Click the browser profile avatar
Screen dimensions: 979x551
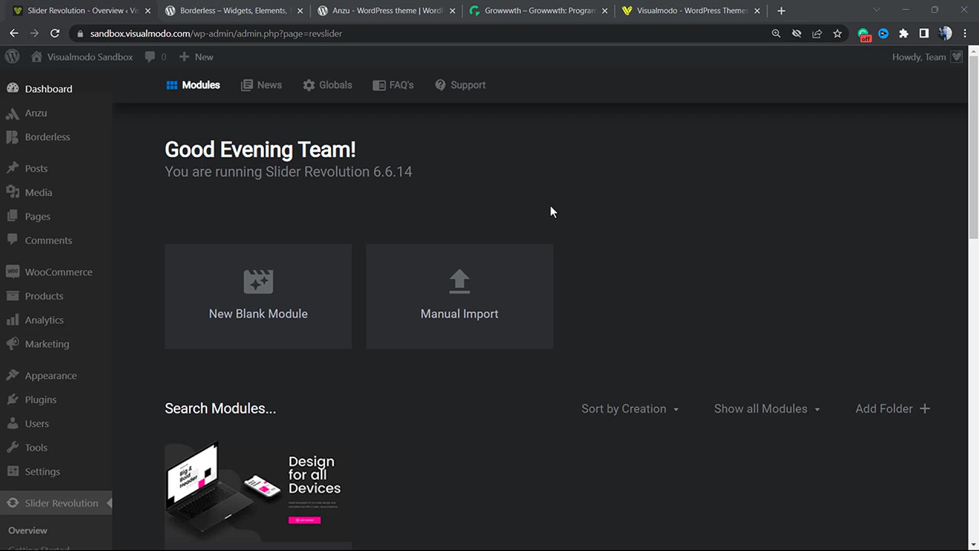[x=945, y=33]
